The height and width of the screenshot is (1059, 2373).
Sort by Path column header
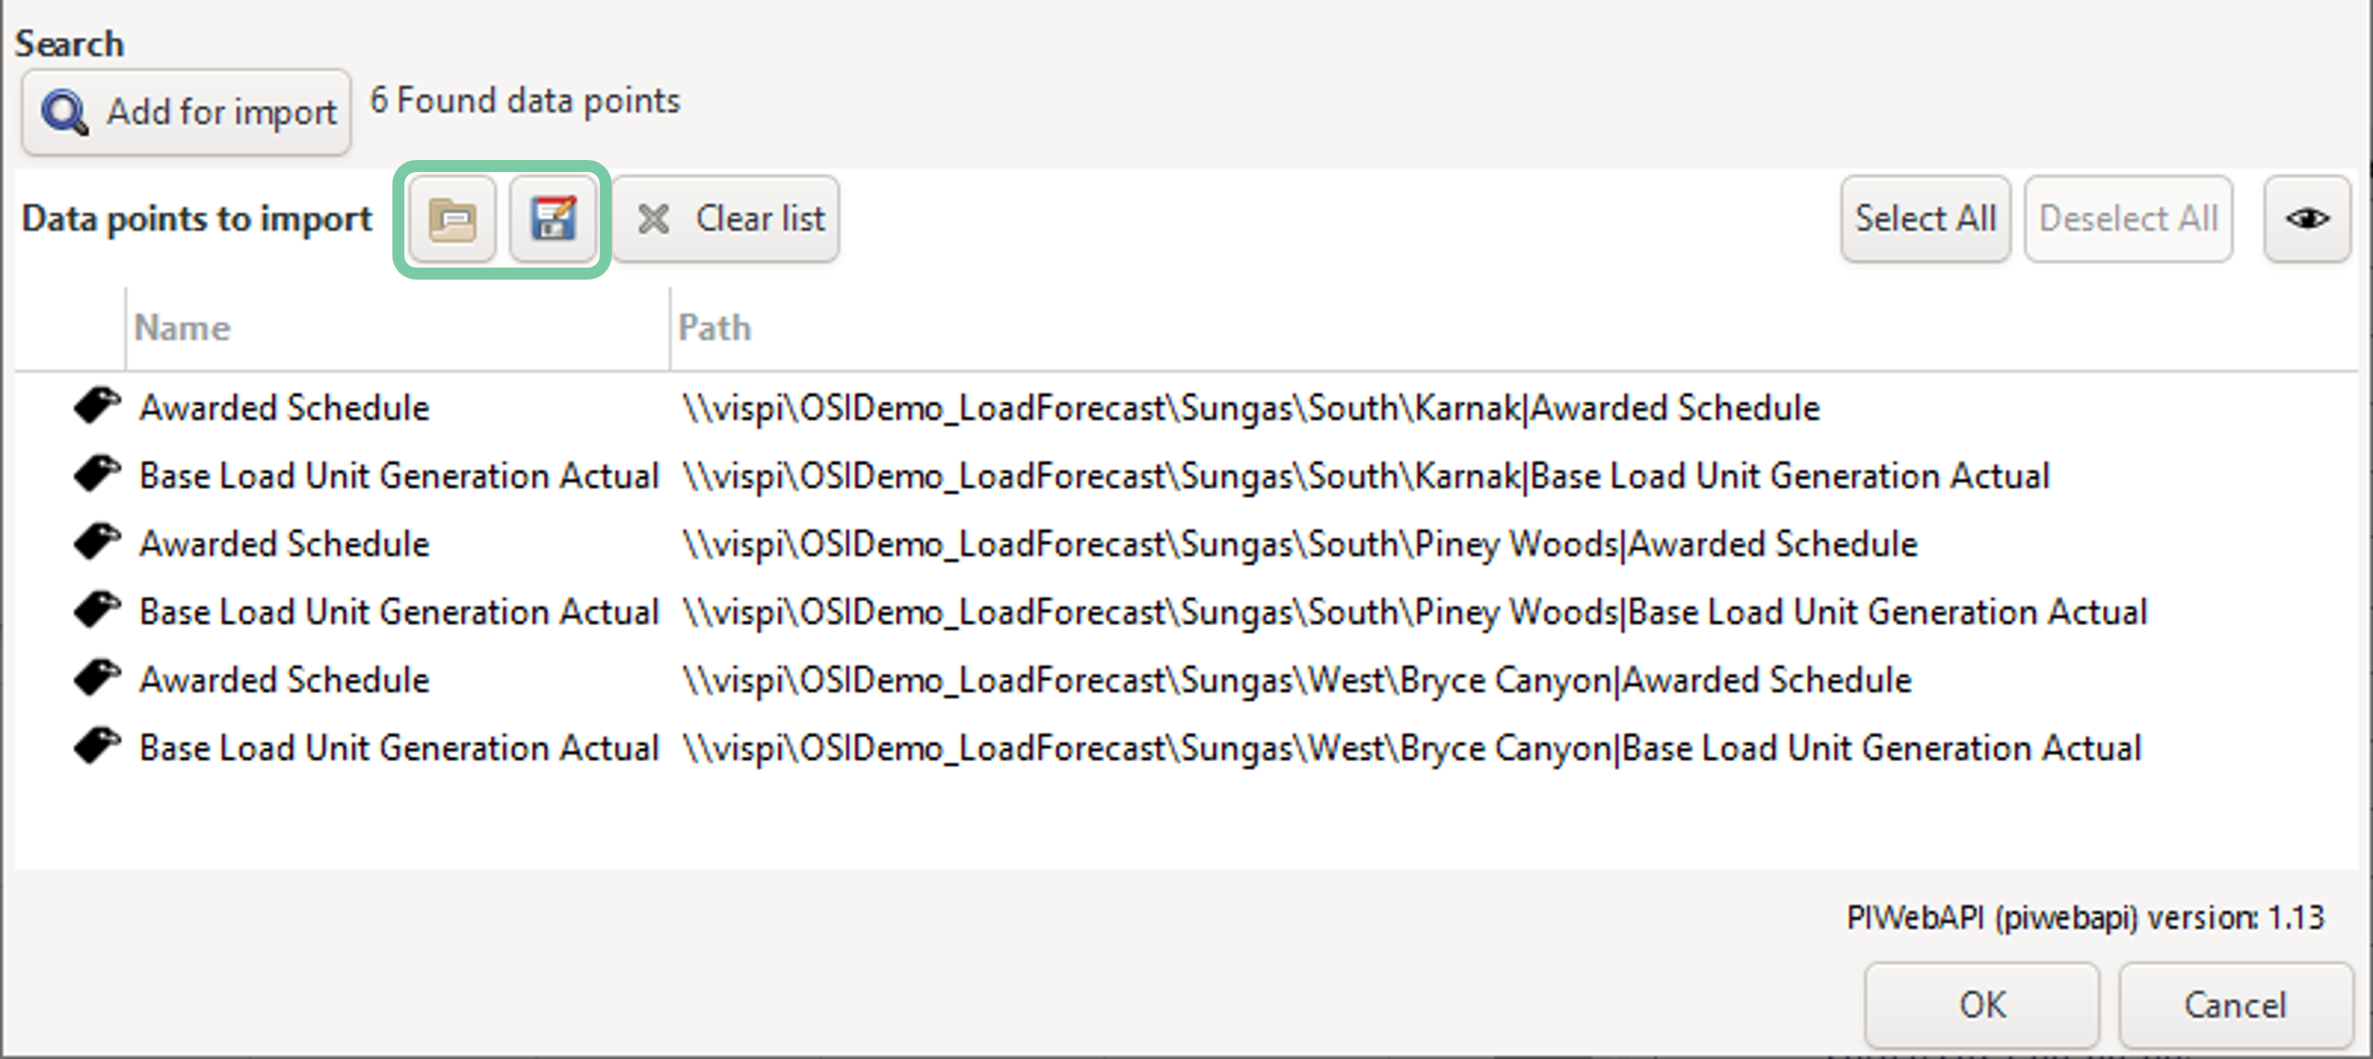(x=715, y=328)
